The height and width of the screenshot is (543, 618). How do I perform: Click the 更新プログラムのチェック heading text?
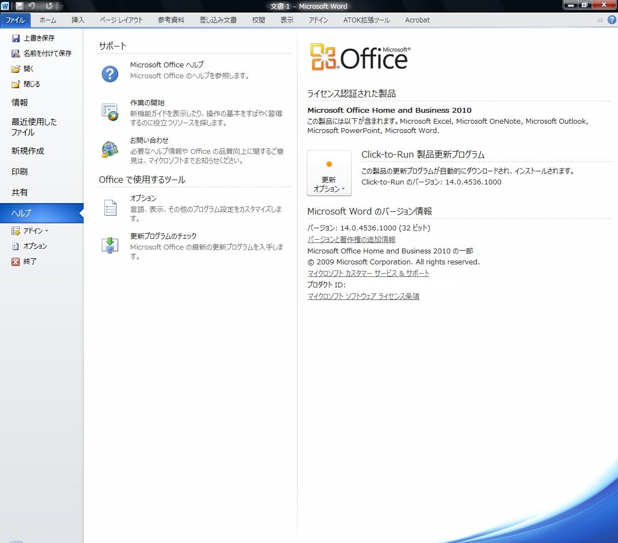(164, 236)
